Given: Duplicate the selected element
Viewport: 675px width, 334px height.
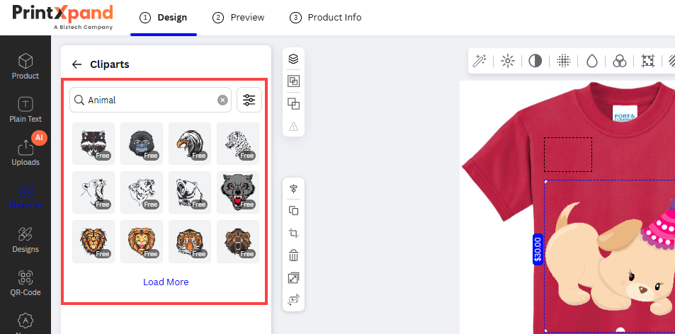Looking at the screenshot, I should pos(293,211).
